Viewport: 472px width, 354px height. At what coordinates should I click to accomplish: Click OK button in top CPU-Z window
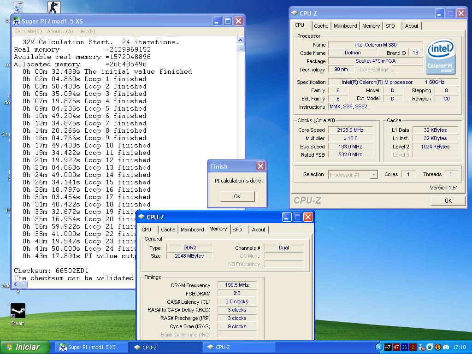click(448, 201)
